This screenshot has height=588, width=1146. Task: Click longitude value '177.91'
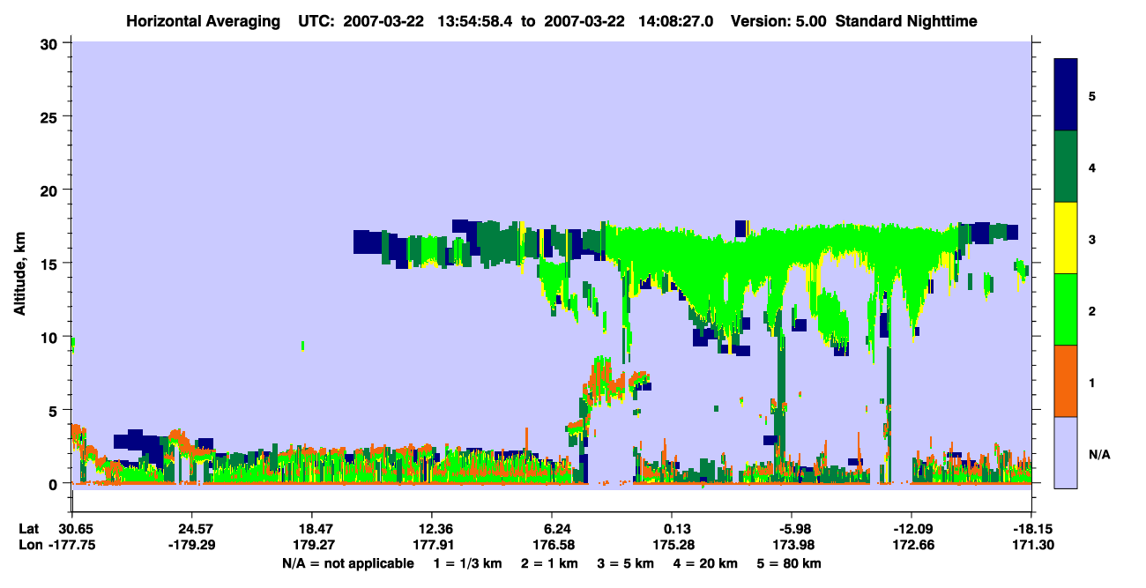click(x=432, y=546)
